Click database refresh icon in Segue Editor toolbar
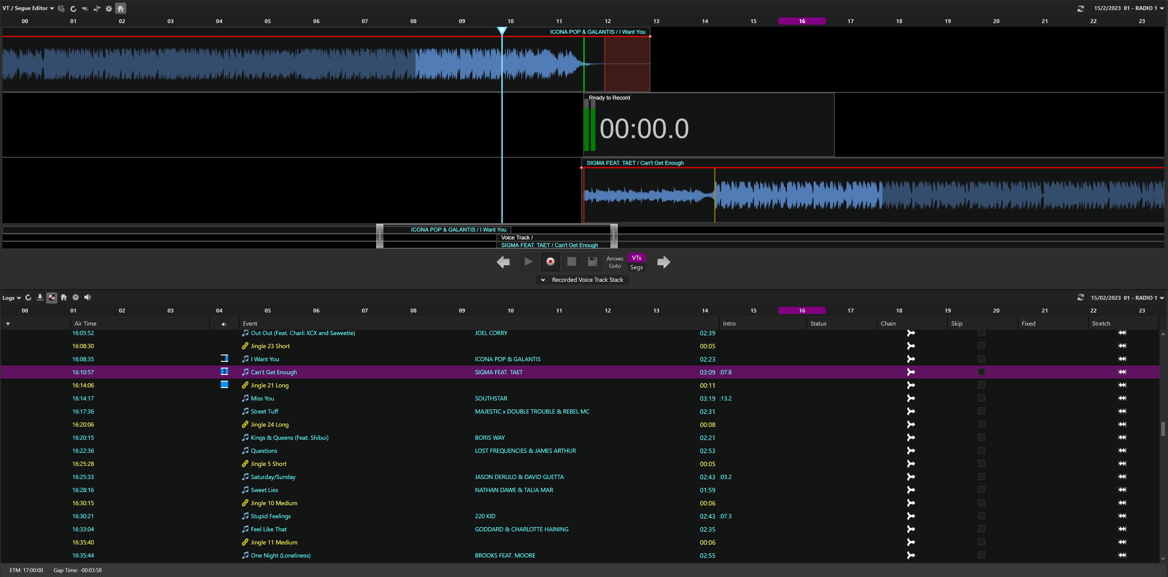1168x577 pixels. tap(61, 9)
